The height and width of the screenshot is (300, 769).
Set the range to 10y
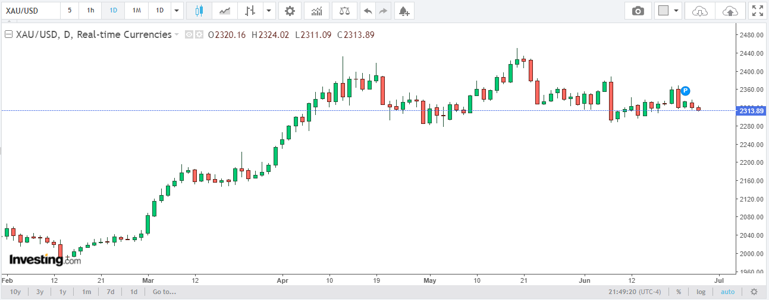16,292
